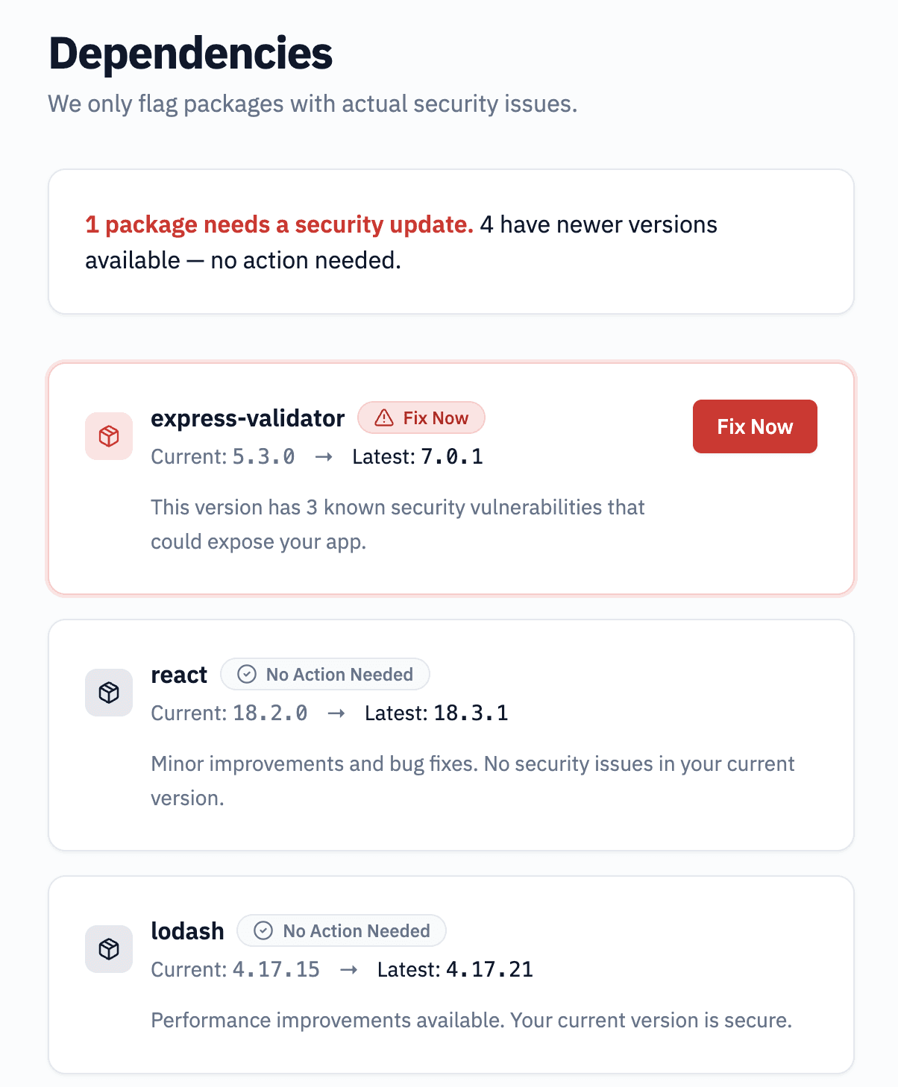Select the Dependencies heading
The width and height of the screenshot is (898, 1087).
[190, 52]
